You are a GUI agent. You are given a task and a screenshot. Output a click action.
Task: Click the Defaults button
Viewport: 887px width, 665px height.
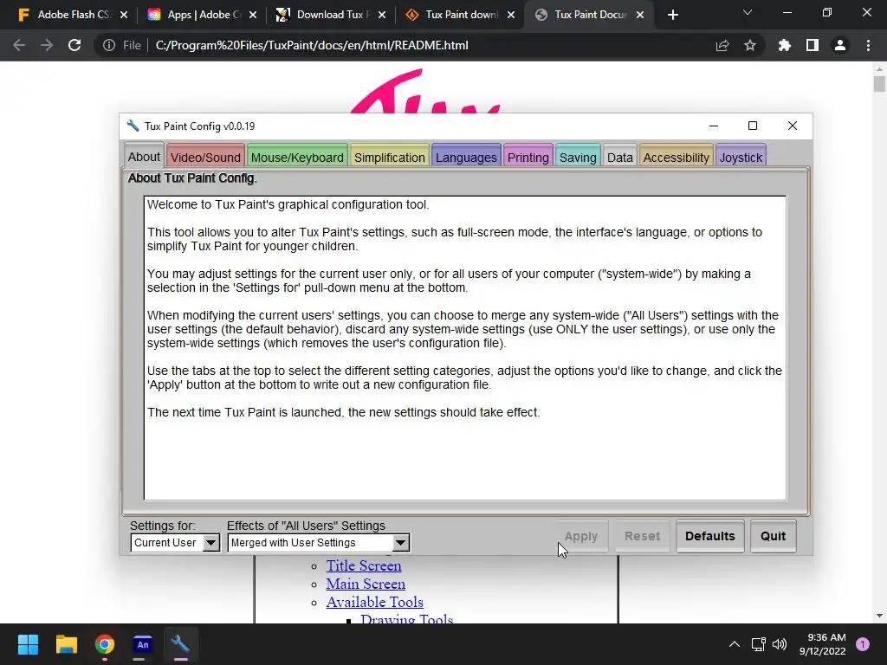710,535
